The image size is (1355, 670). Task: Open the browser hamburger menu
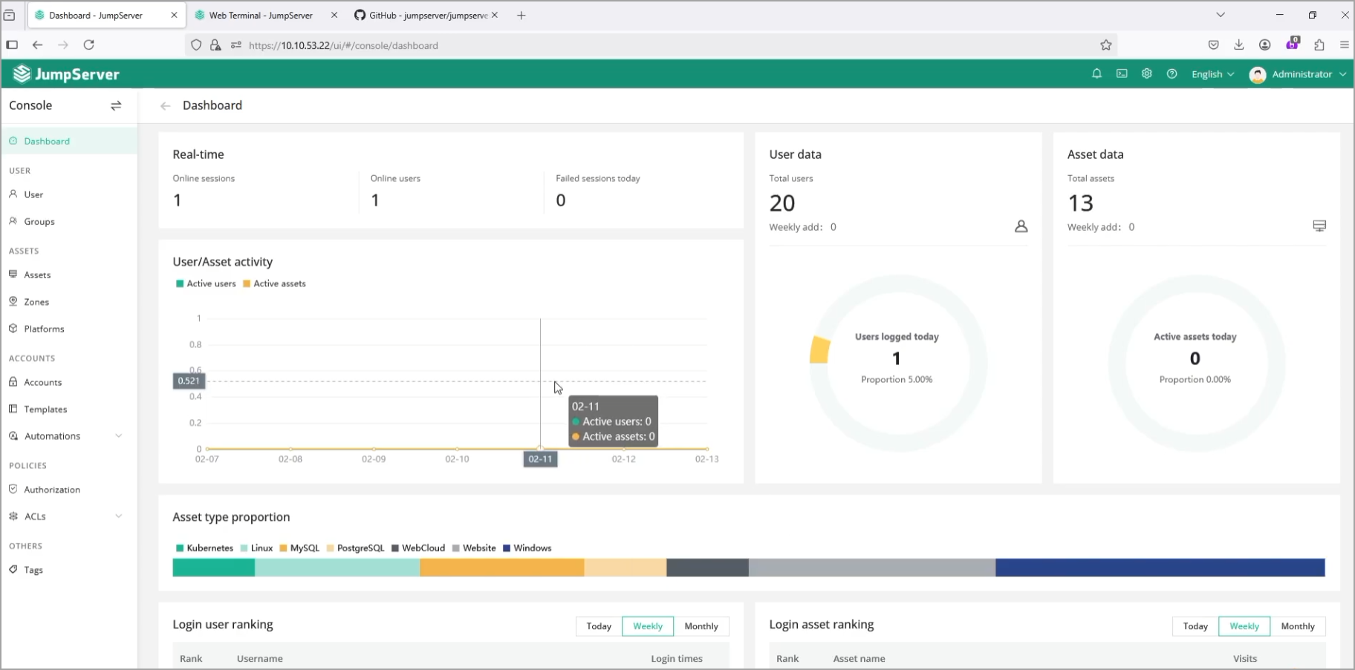tap(1345, 45)
